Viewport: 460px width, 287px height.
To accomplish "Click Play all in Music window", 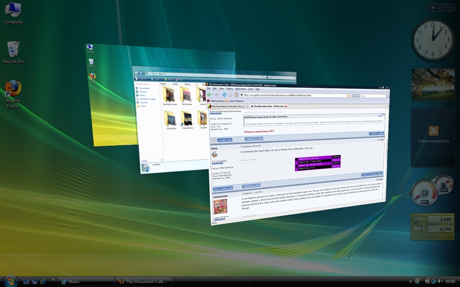I will (170, 79).
